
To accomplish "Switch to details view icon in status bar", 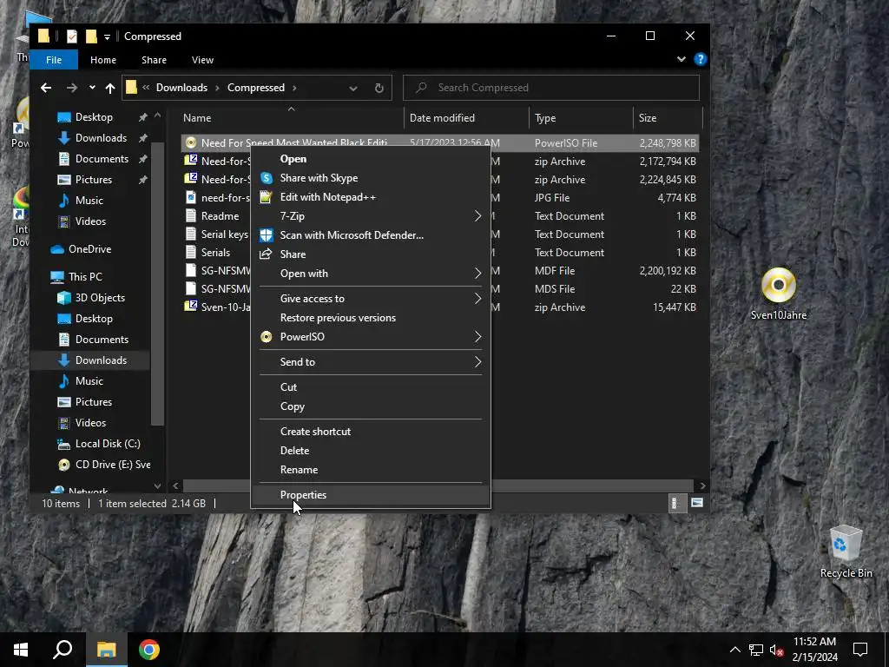I will tap(675, 503).
